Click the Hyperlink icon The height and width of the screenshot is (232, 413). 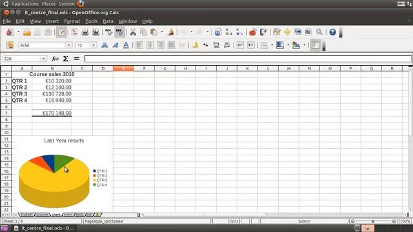(x=218, y=32)
